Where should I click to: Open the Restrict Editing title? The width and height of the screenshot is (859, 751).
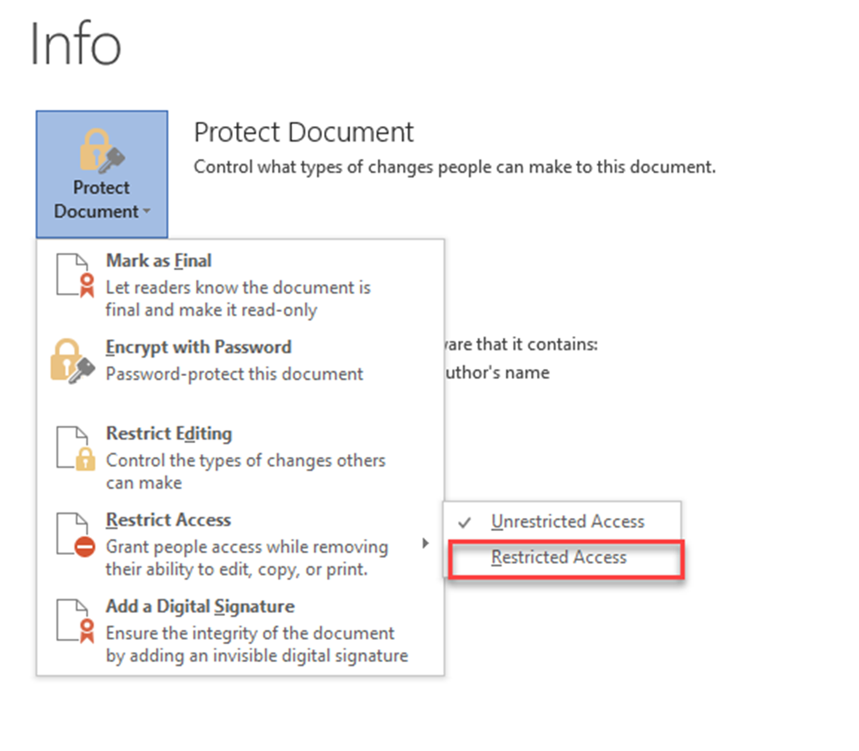(x=169, y=433)
